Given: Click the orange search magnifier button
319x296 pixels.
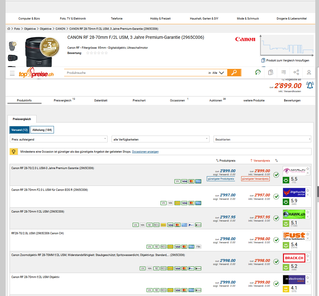Looking at the screenshot, I should click(234, 73).
